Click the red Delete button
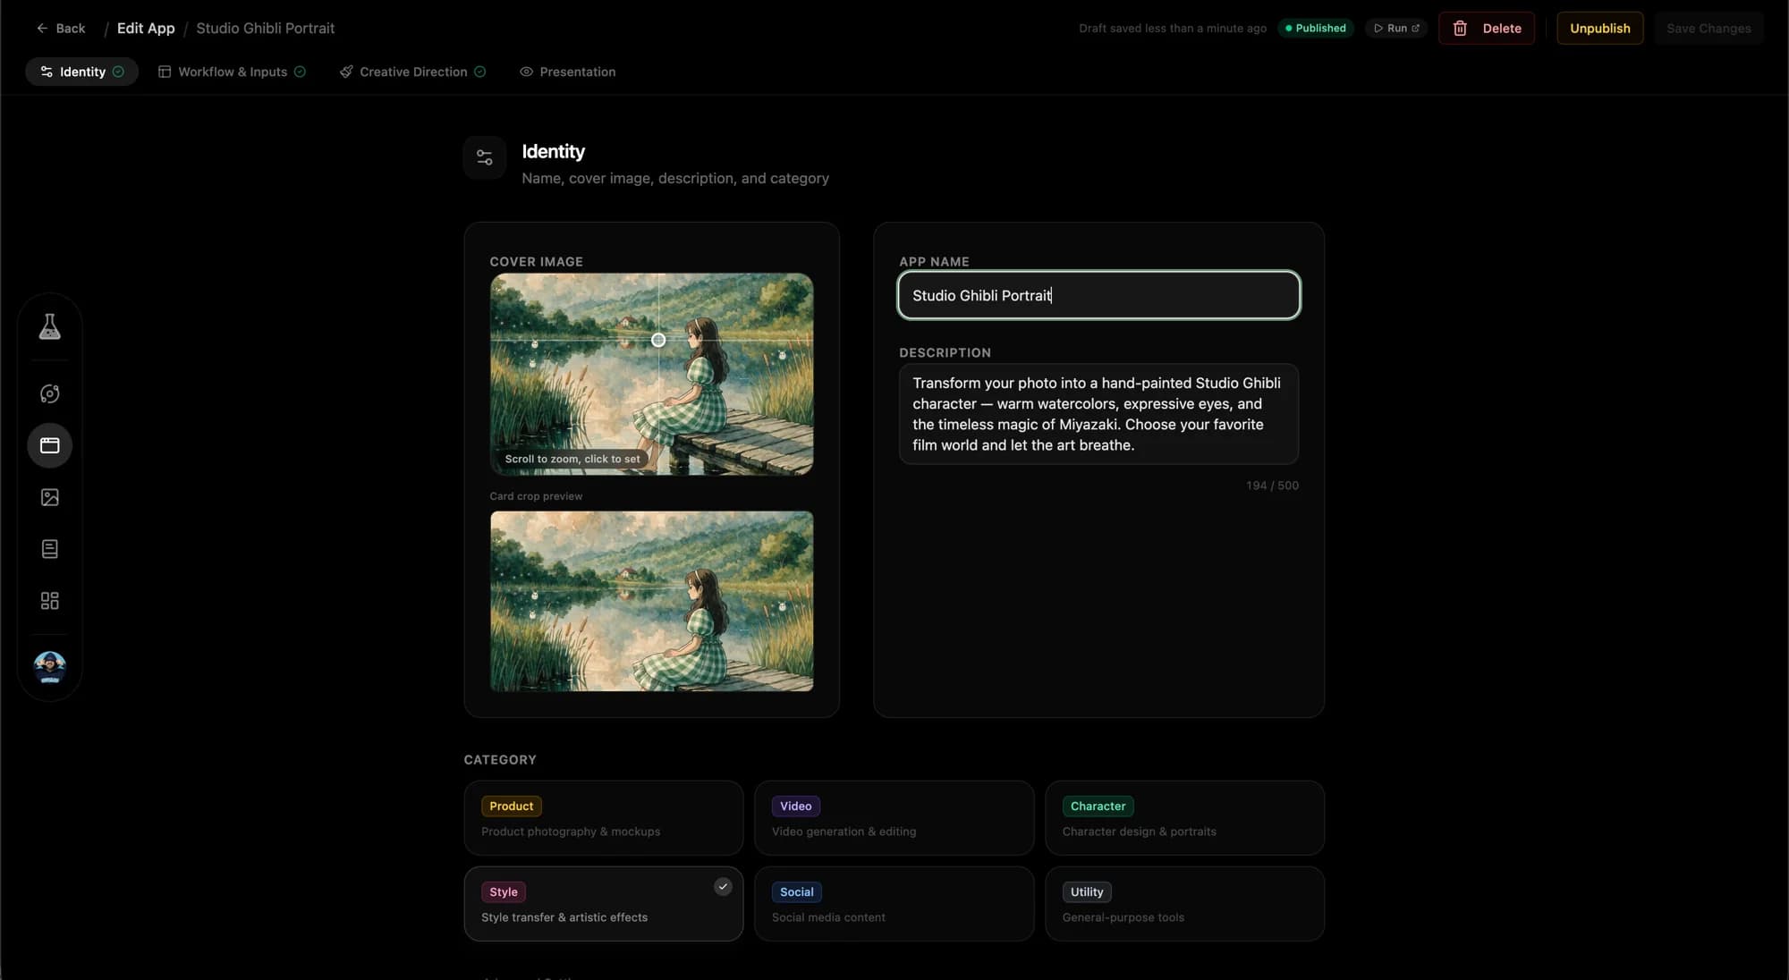The width and height of the screenshot is (1789, 980). pyautogui.click(x=1487, y=29)
